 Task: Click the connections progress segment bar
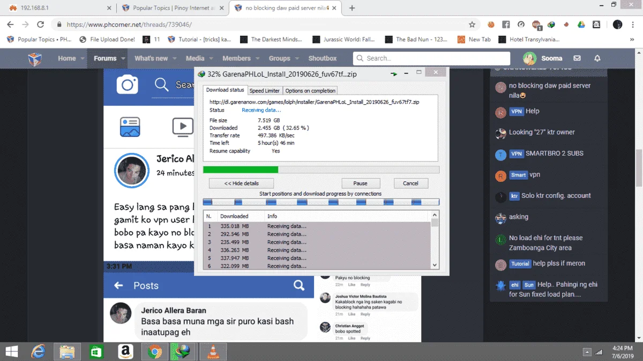[321, 202]
